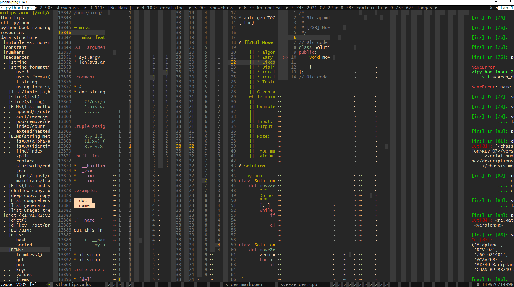Select 'find/index' outline entry

point(29,151)
